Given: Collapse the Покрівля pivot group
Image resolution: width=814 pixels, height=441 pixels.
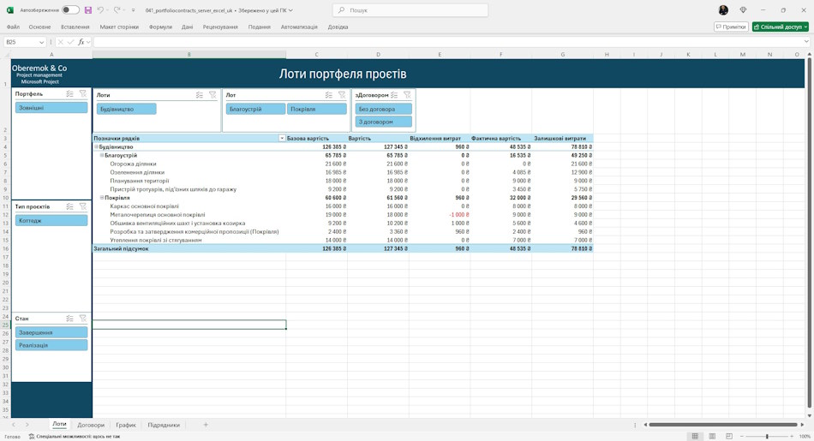Looking at the screenshot, I should click(102, 198).
